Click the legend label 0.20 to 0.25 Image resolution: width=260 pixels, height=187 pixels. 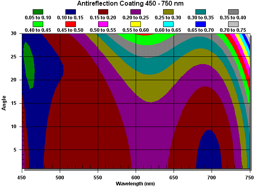coord(136,18)
